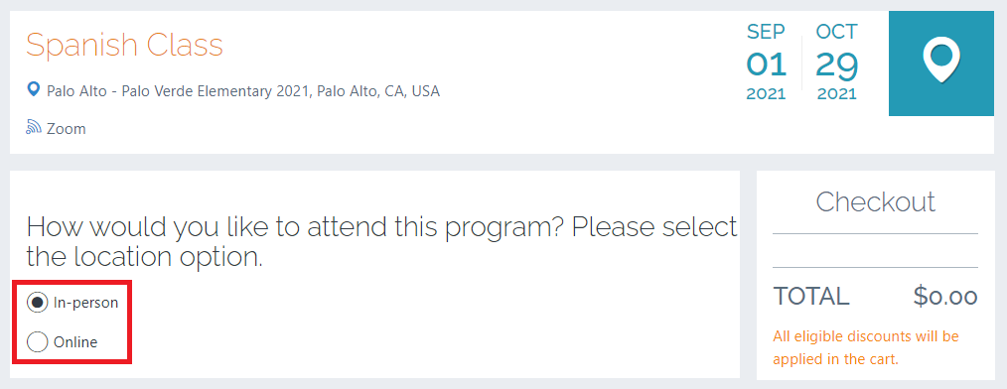The image size is (1007, 389).
Task: Click the attendance question heading text
Action: tap(381, 243)
